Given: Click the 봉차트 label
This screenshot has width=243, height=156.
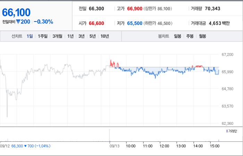Looking at the screenshot, I should 164,36.
